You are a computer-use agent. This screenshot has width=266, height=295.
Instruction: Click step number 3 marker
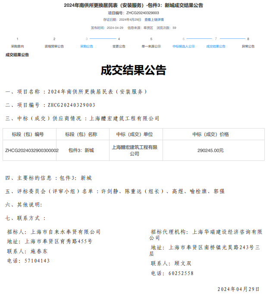coord(86,39)
